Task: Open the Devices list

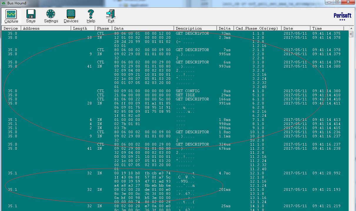Action: pyautogui.click(x=71, y=16)
